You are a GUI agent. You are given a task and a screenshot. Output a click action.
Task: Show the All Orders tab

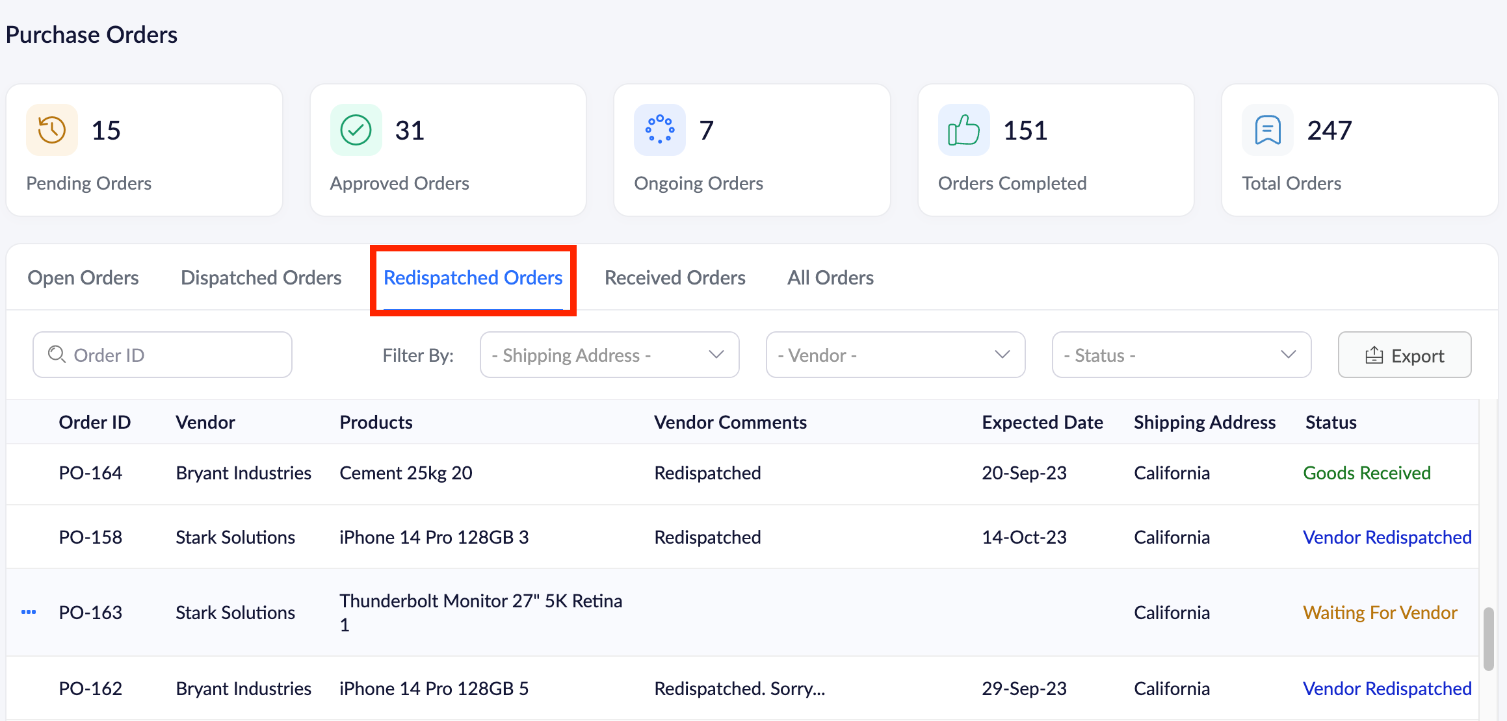(x=830, y=277)
